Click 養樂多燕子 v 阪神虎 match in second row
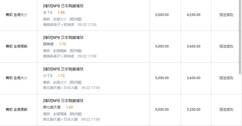 click(x=59, y=56)
